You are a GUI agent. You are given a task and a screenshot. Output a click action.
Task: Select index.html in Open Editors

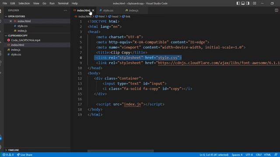(24, 21)
